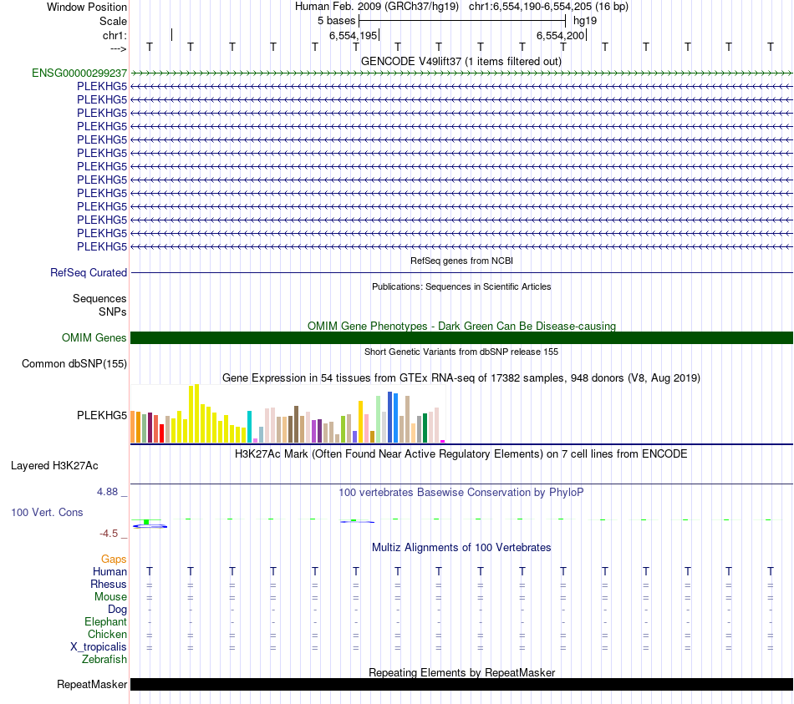This screenshot has height=704, width=794.
Task: Click the OMIM Genes label
Action: (94, 337)
